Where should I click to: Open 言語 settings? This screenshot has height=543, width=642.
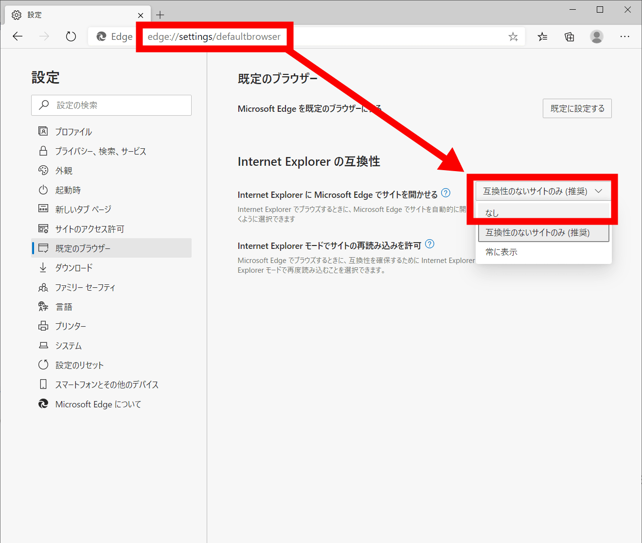point(111,307)
